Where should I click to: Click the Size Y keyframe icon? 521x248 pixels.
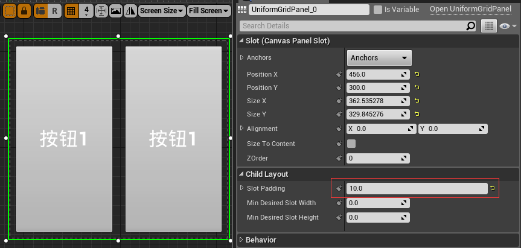(x=339, y=114)
